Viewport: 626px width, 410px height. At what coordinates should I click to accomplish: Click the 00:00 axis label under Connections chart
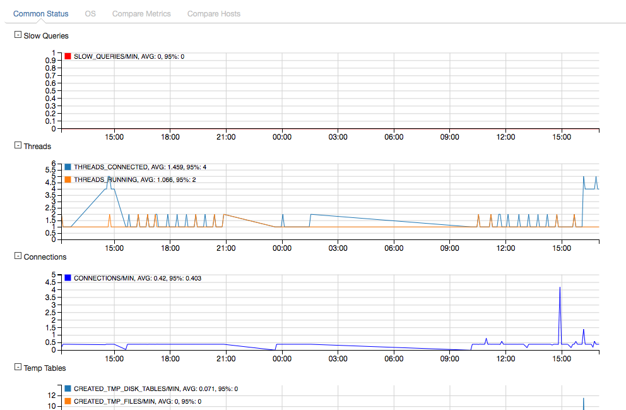281,358
